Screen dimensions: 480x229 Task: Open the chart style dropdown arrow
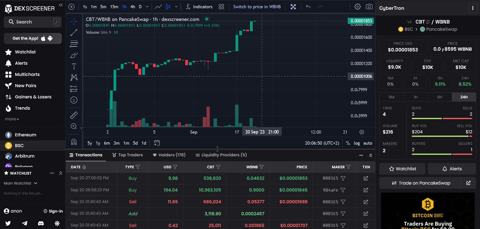pyautogui.click(x=176, y=7)
